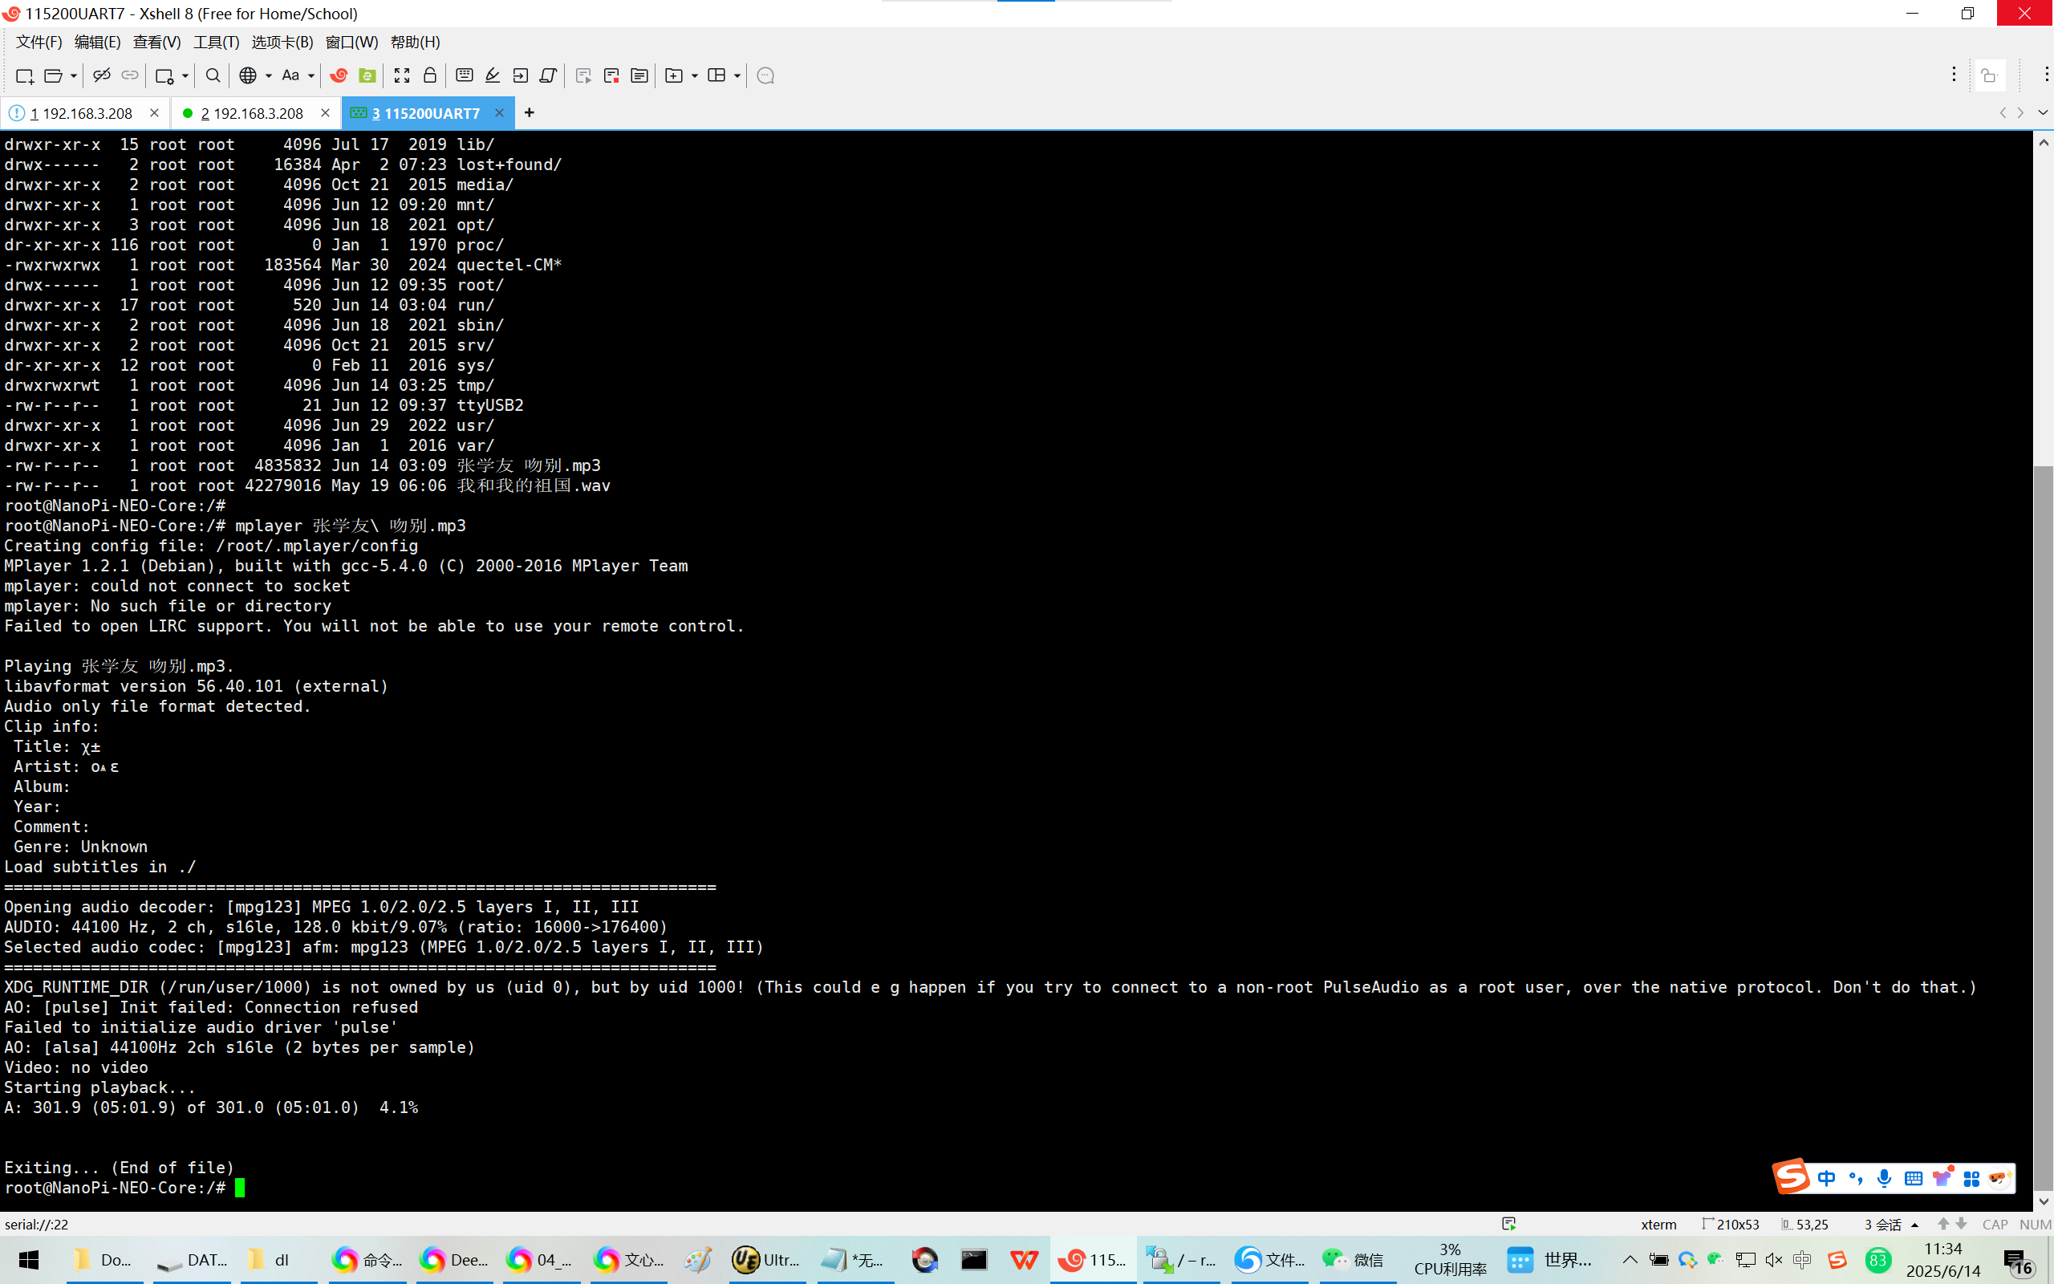The height and width of the screenshot is (1284, 2054).
Task: Toggle the screen lock padlock
Action: [429, 75]
